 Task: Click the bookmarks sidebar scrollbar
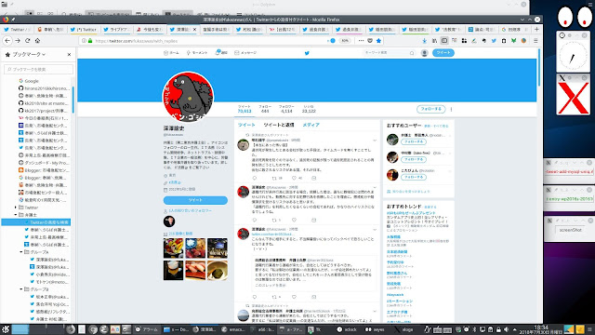coord(73,100)
